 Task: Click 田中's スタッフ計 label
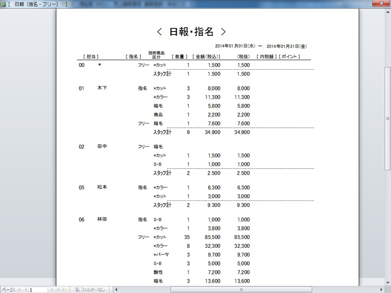[x=162, y=173]
